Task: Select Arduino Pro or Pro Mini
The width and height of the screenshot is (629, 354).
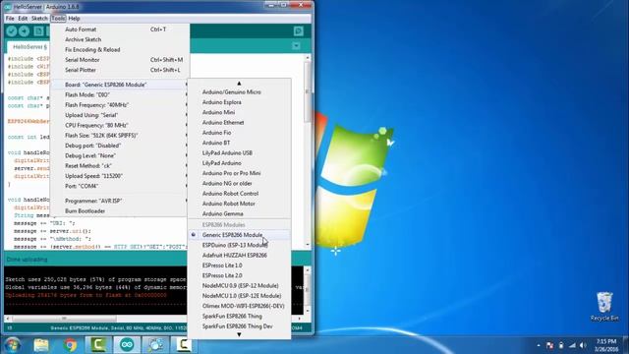Action: coord(239,173)
